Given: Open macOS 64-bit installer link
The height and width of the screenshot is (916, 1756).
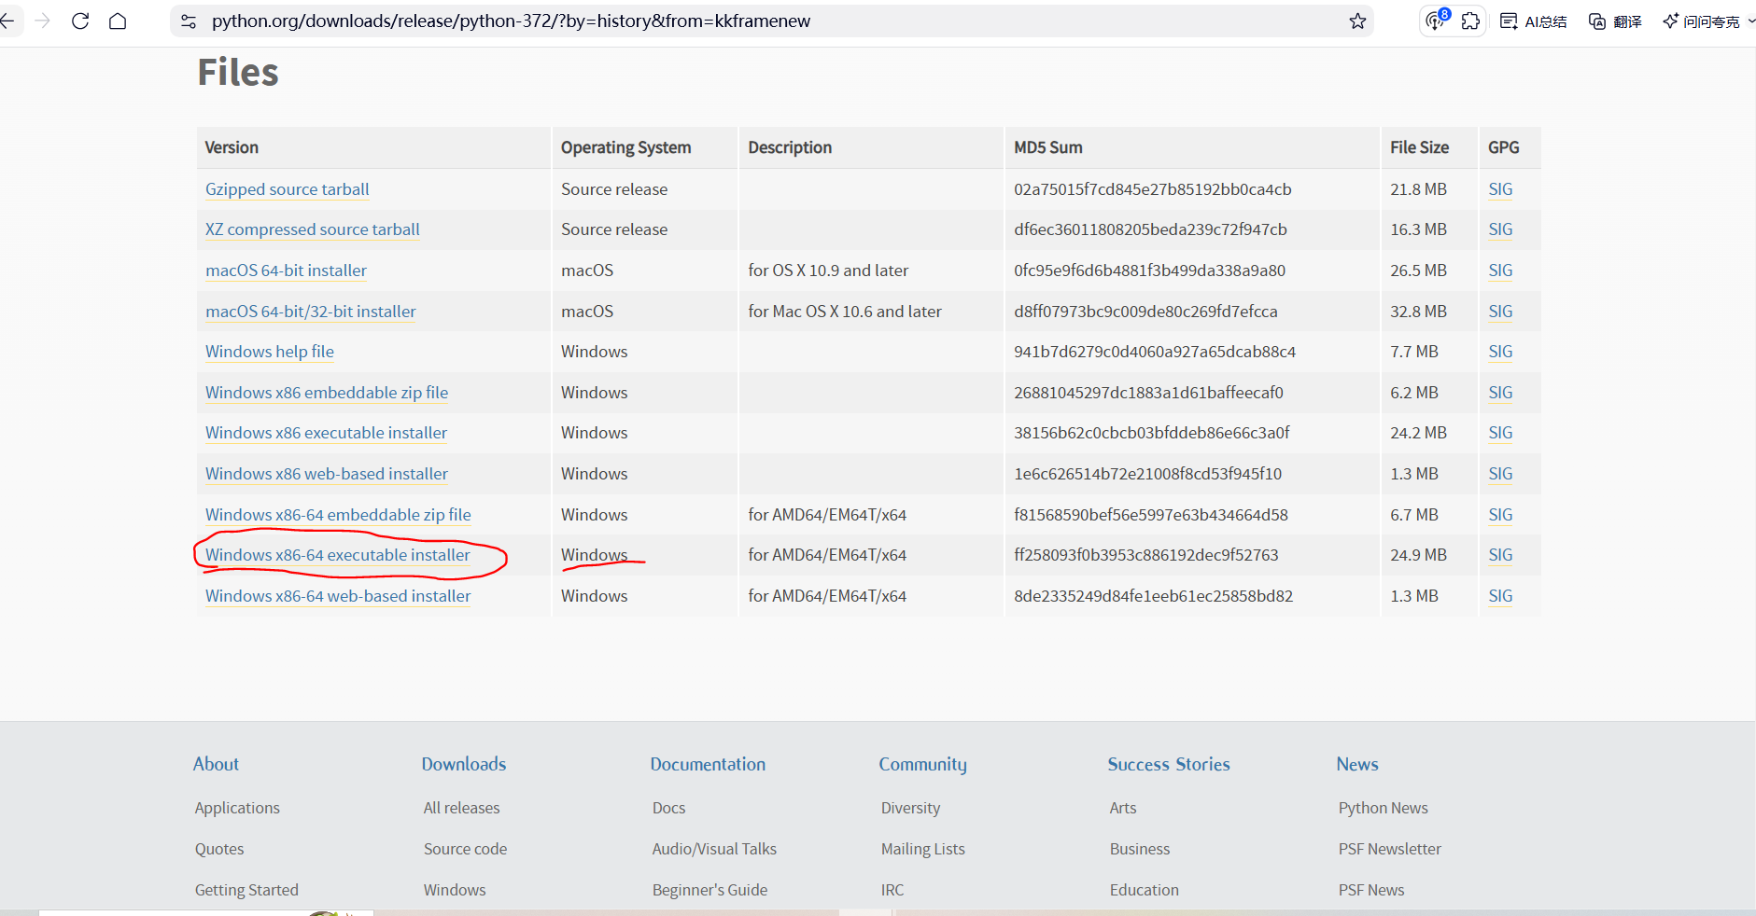Looking at the screenshot, I should (x=286, y=271).
